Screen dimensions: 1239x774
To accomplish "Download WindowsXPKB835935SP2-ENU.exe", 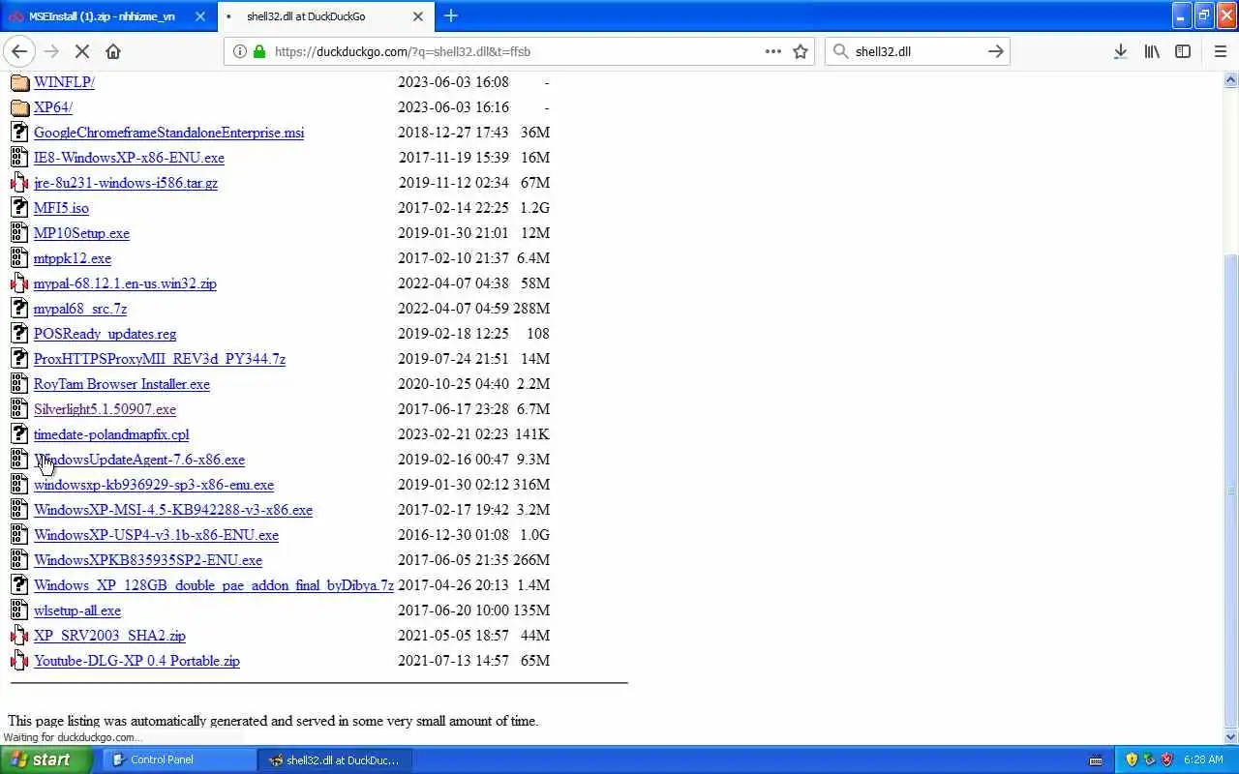I will [148, 560].
